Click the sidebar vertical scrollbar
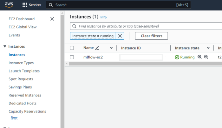The height and width of the screenshot is (128, 222). point(62,71)
